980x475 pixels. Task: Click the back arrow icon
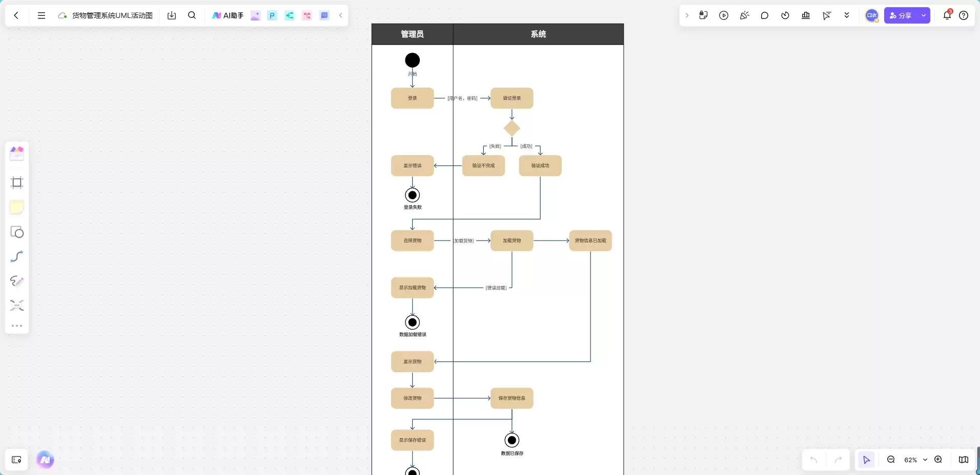[x=16, y=15]
